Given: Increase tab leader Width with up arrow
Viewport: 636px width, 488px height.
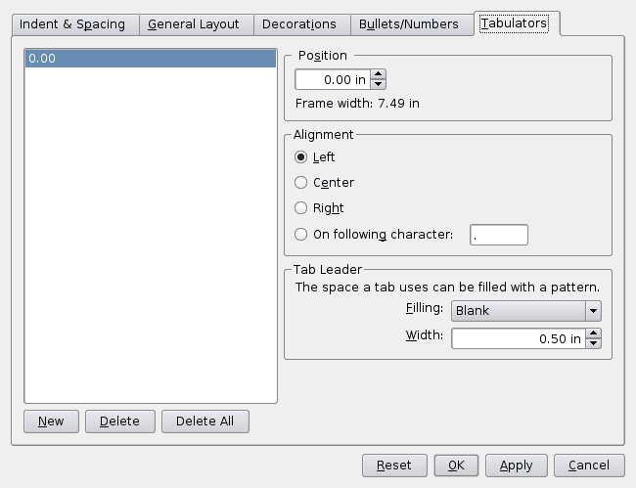Looking at the screenshot, I should pyautogui.click(x=593, y=333).
